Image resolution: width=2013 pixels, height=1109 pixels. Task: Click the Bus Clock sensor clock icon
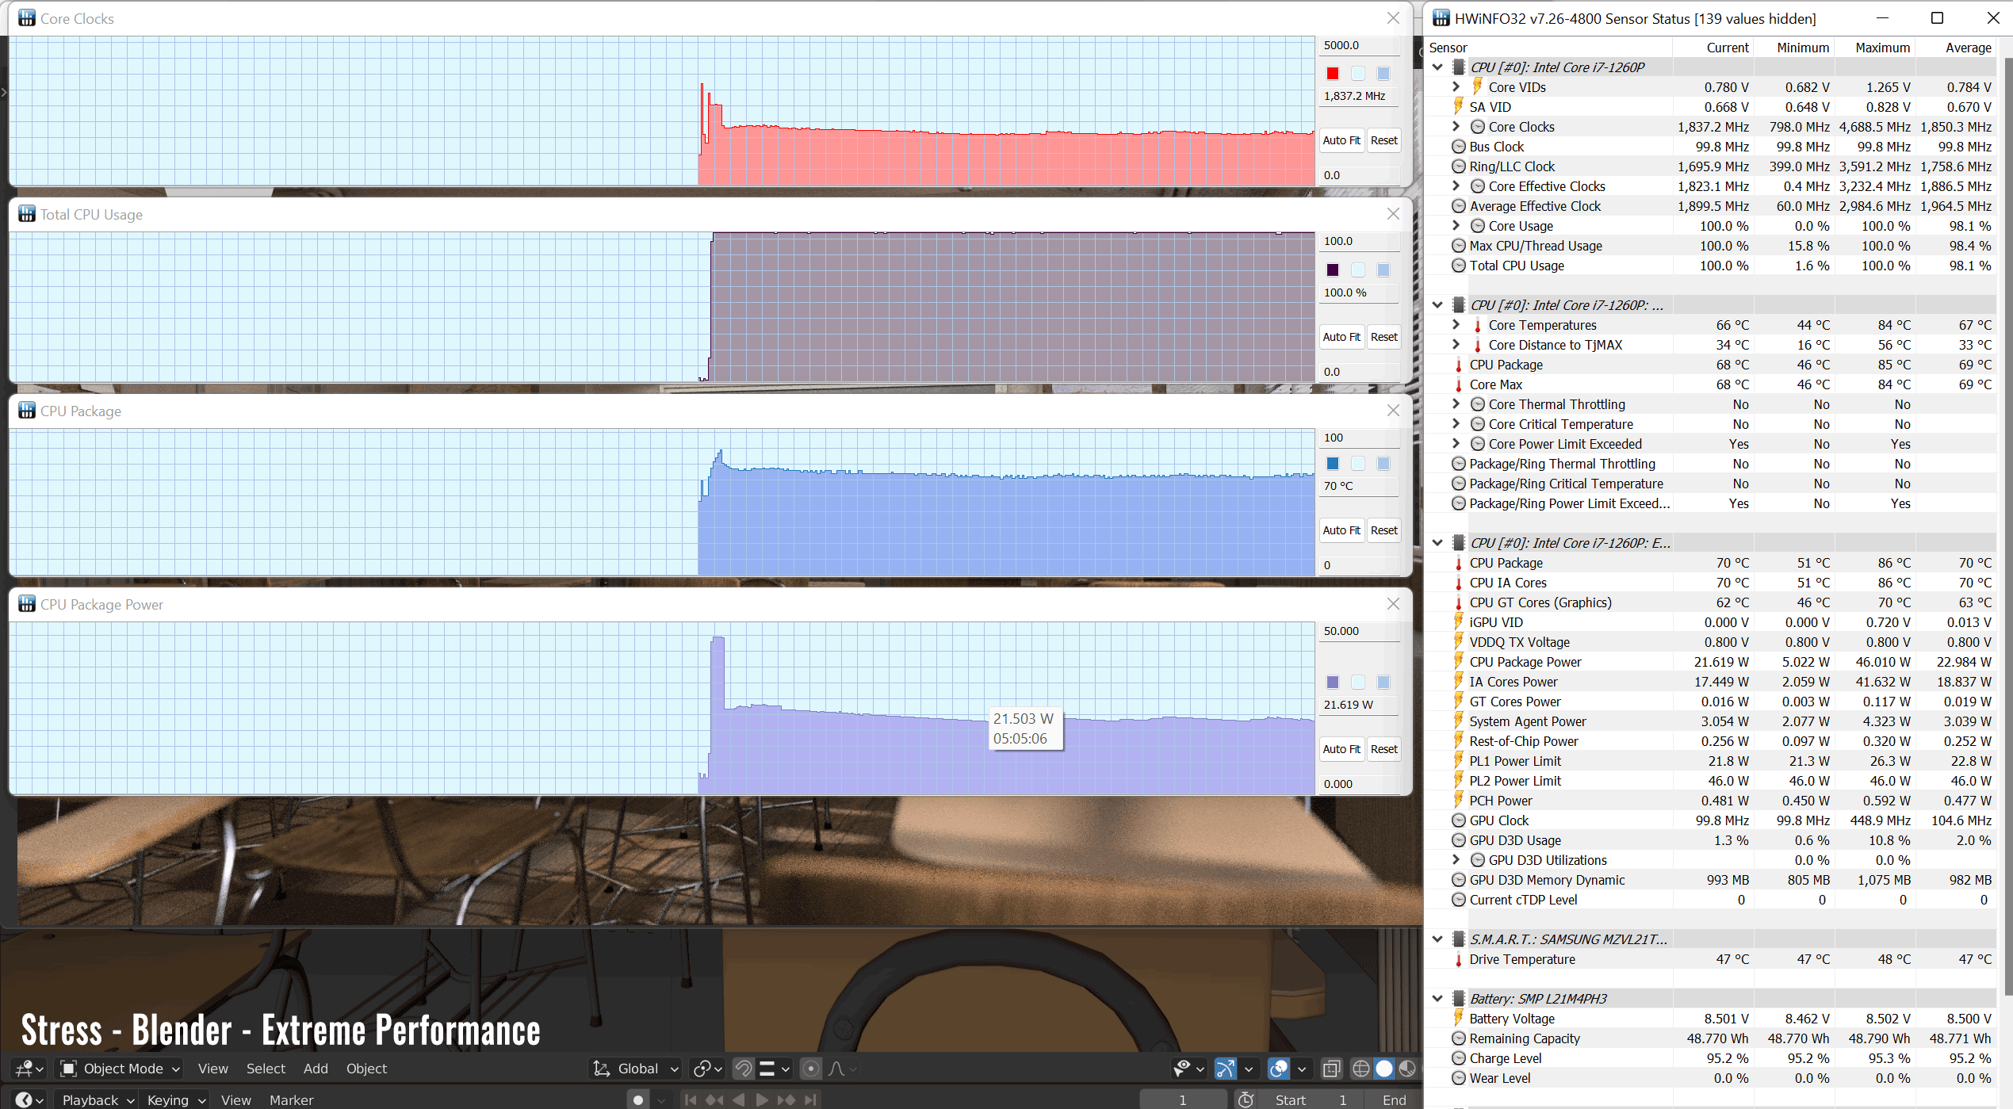[1458, 147]
